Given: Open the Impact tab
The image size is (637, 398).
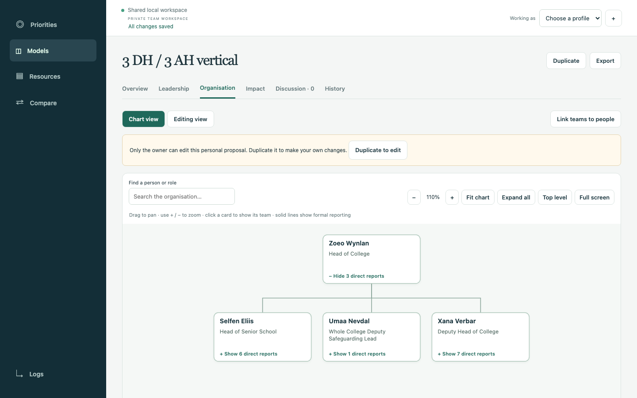Looking at the screenshot, I should (255, 88).
